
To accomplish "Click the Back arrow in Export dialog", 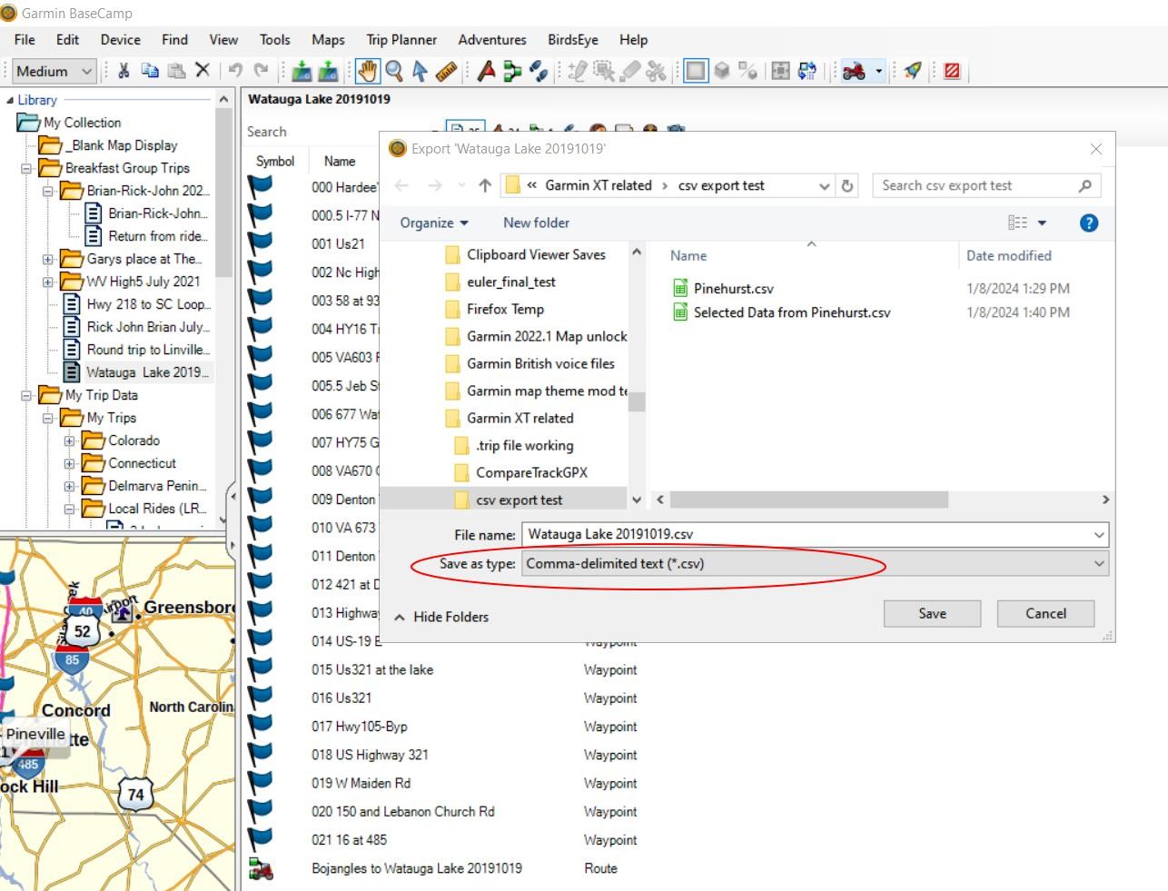I will pyautogui.click(x=401, y=185).
